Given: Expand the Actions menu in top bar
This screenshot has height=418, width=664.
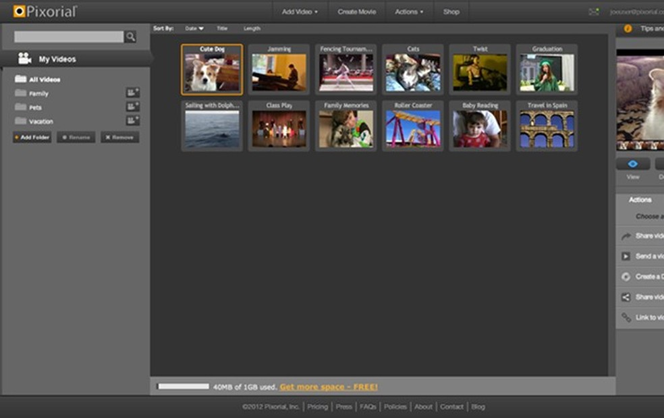Looking at the screenshot, I should pos(409,11).
